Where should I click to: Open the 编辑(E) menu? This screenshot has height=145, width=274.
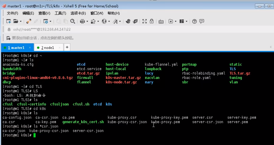[x=28, y=13]
